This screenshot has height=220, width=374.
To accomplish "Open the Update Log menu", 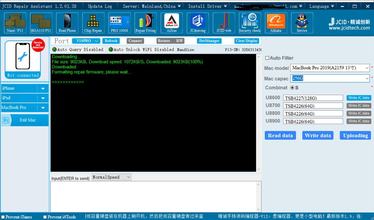I will tap(100, 6).
